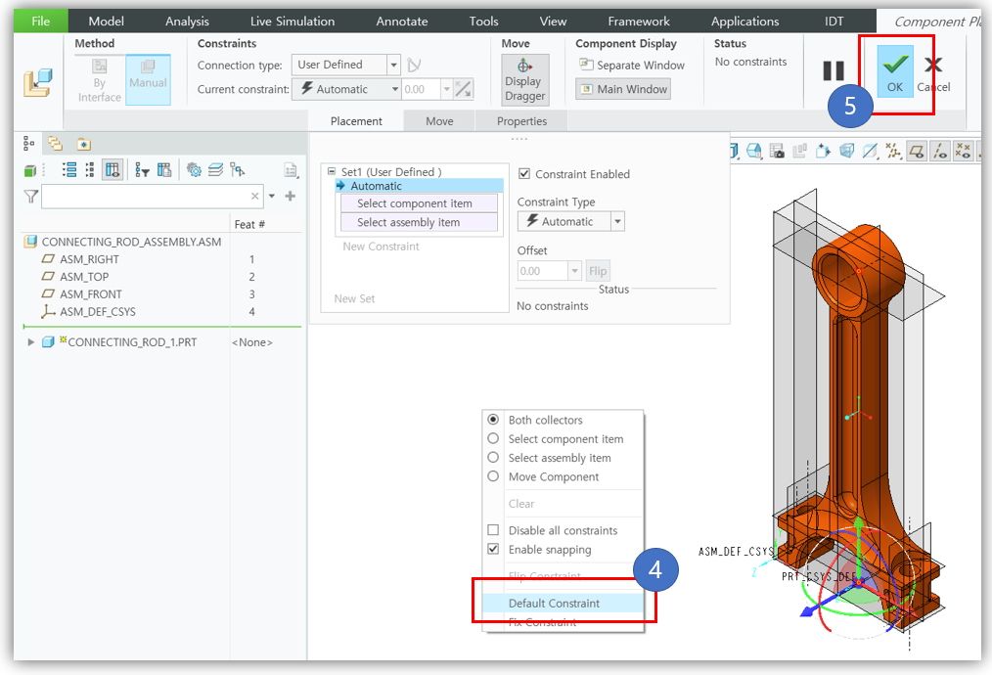The width and height of the screenshot is (992, 675).
Task: Click the tree selection cursor icon
Action: click(238, 169)
